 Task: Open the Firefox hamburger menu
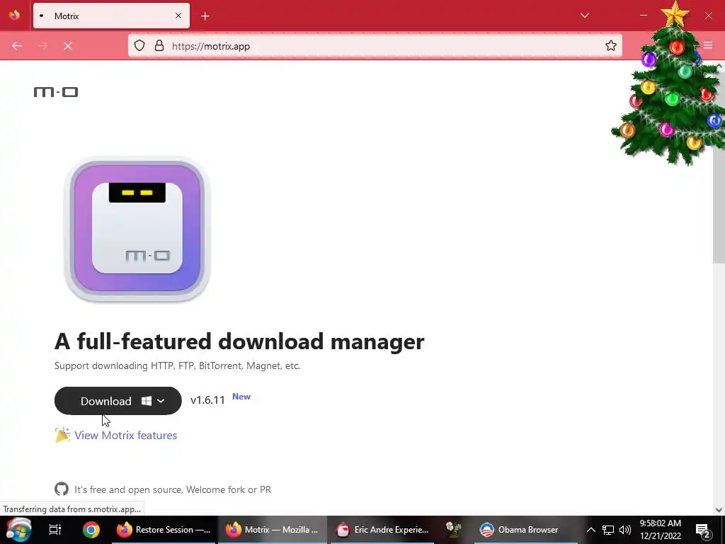(x=708, y=45)
